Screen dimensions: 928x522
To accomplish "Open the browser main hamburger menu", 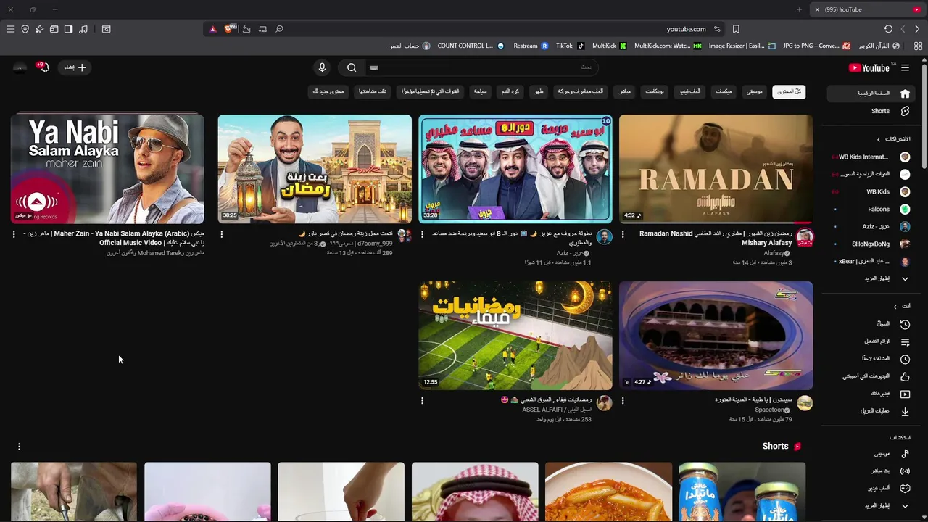I will coord(10,29).
